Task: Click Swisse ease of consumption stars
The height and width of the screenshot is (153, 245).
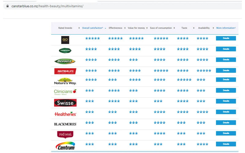Action: [158, 101]
